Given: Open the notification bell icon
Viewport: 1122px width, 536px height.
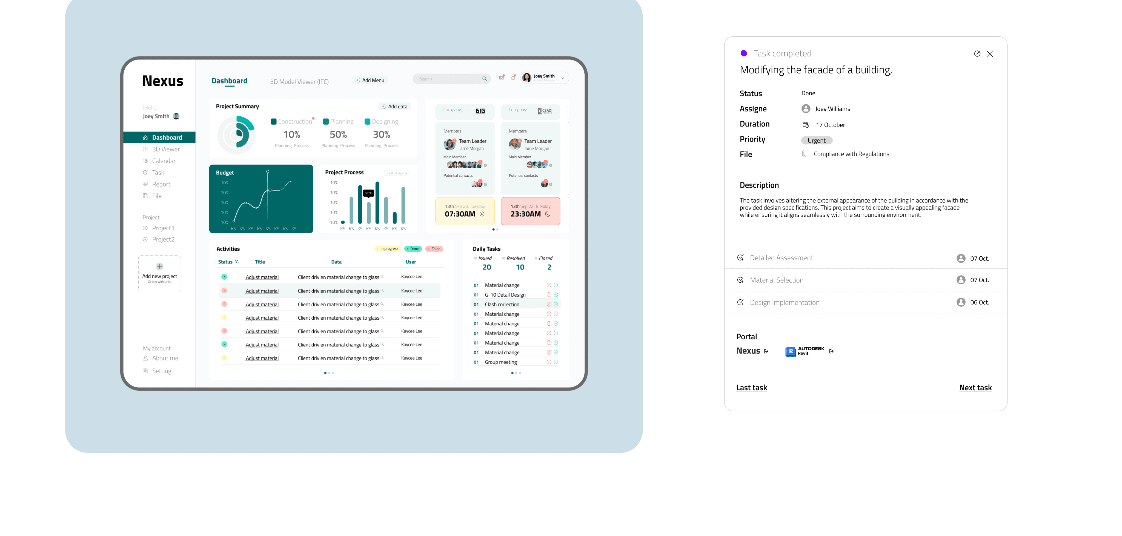Looking at the screenshot, I should tap(513, 78).
